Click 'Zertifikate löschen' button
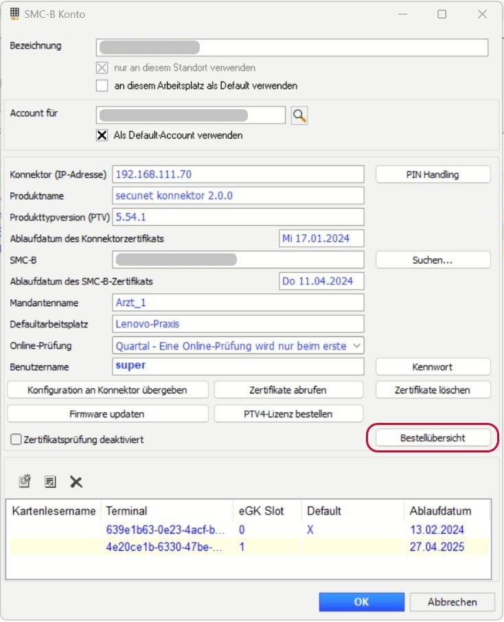The image size is (504, 622). (433, 390)
